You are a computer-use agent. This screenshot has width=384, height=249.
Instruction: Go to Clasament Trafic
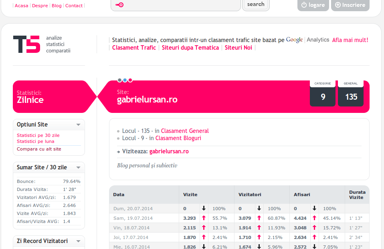point(134,48)
